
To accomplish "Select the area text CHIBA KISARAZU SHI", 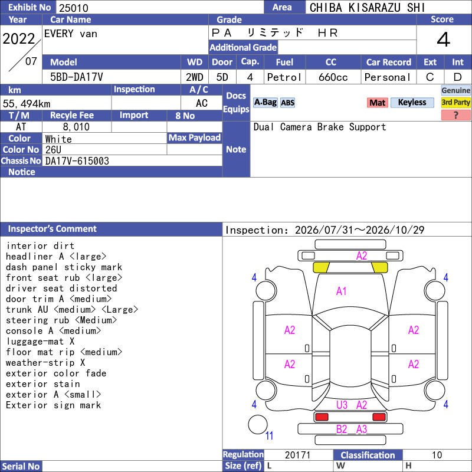I will (x=367, y=8).
